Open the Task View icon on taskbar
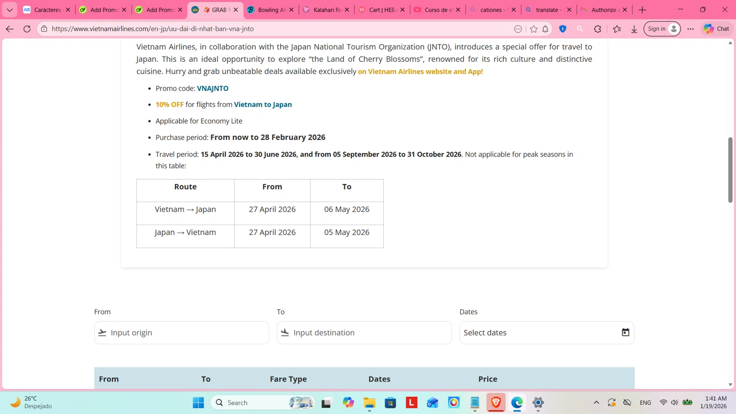Screen dimensions: 736x414 [326, 403]
